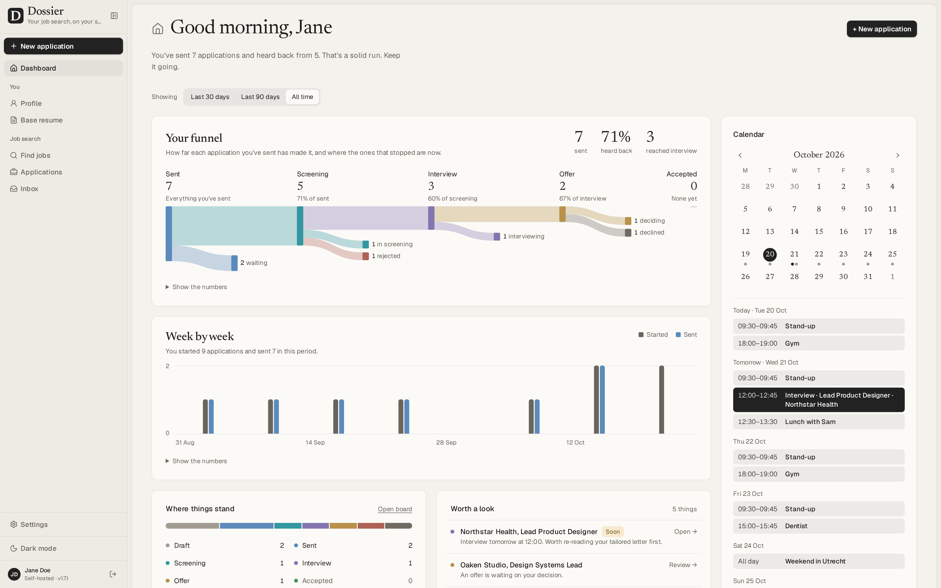Click the Dashboard house icon in sidebar
Image resolution: width=941 pixels, height=588 pixels.
(14, 68)
